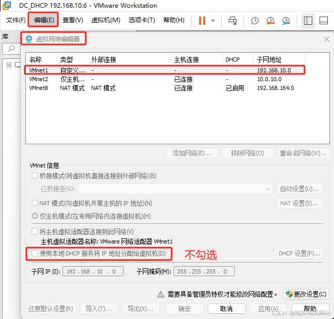Viewport: 334px width, 319px height.
Task: Click subnet address 192.168.164.0 cell
Action: click(x=276, y=88)
